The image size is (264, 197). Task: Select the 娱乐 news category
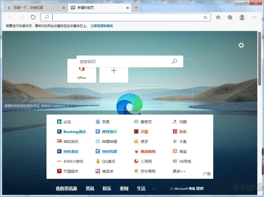(107, 188)
